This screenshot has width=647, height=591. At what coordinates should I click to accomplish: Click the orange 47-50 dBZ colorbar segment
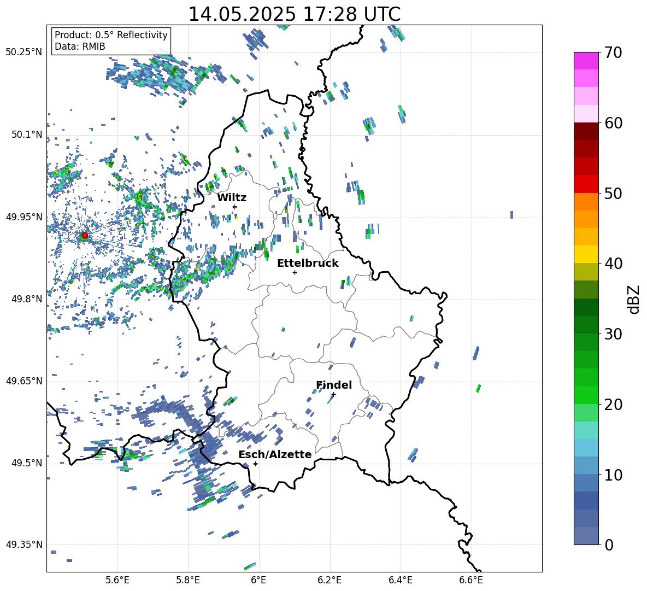click(586, 202)
